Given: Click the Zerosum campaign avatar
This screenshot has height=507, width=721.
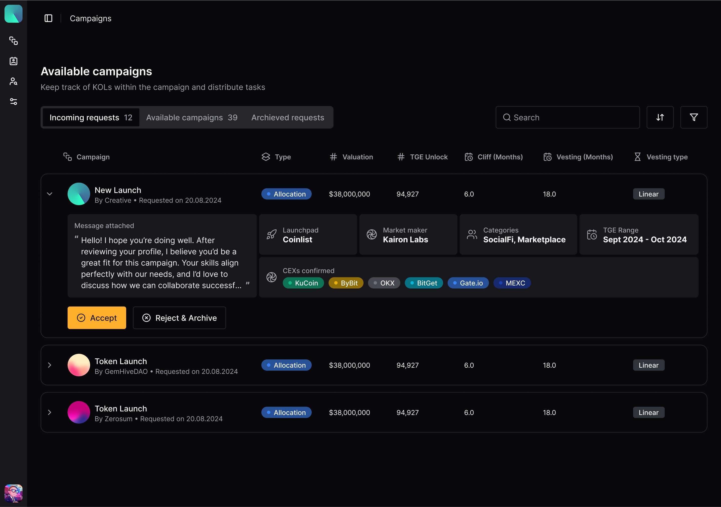Looking at the screenshot, I should [79, 412].
